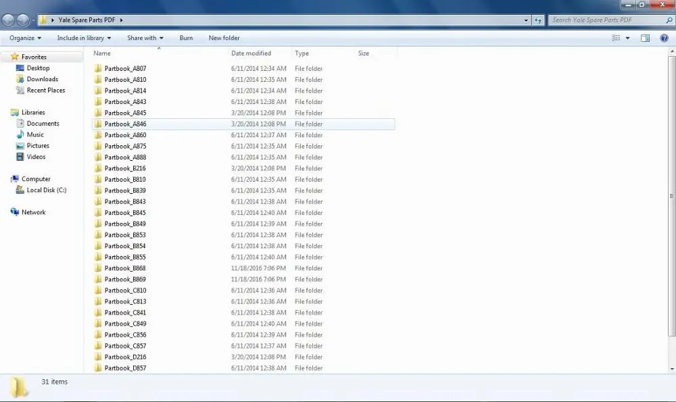Open the Music library
Image resolution: width=676 pixels, height=402 pixels.
click(x=35, y=135)
